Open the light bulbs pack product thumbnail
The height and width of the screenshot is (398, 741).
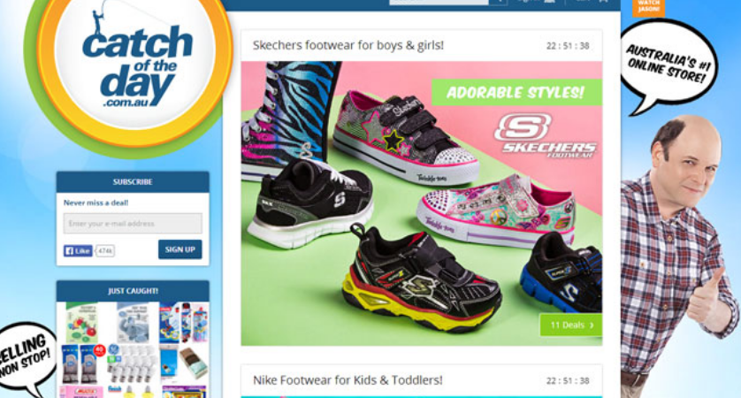click(x=132, y=363)
